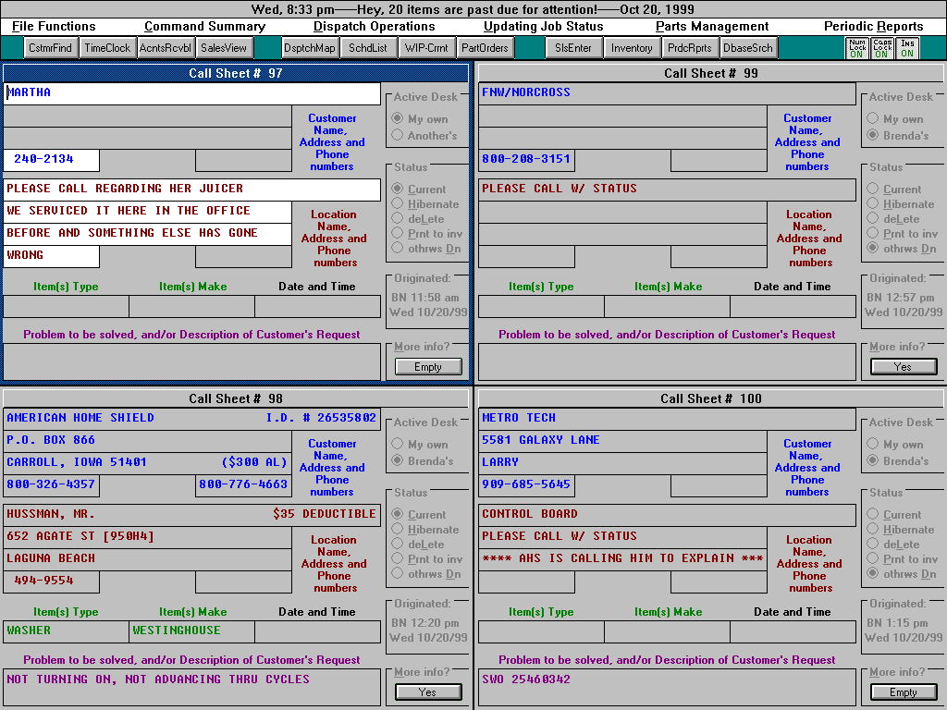Click the DbaseSrch toolbar button
This screenshot has width=947, height=710.
749,48
